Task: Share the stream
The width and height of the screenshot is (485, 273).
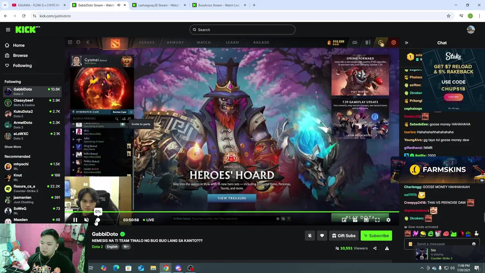Action: (375, 248)
